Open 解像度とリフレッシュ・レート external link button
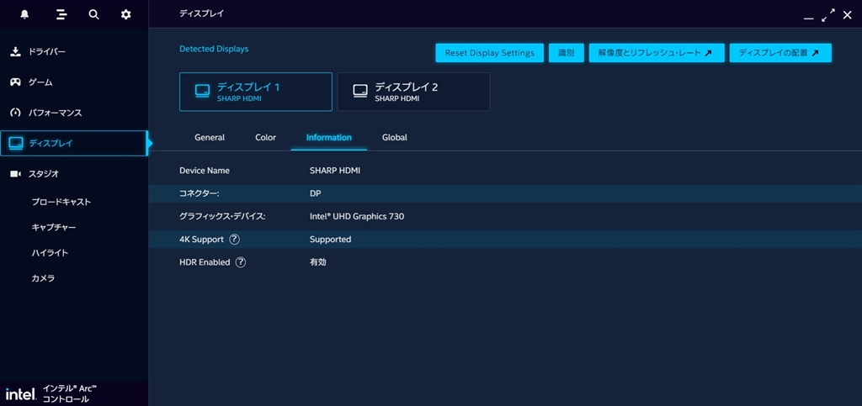Image resolution: width=862 pixels, height=406 pixels. point(657,53)
